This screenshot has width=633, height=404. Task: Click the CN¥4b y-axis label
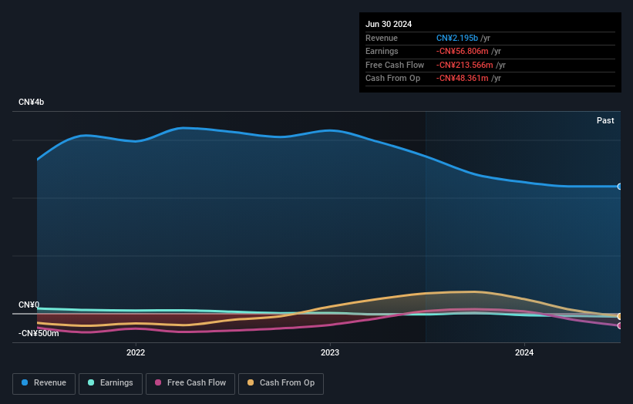click(x=31, y=102)
